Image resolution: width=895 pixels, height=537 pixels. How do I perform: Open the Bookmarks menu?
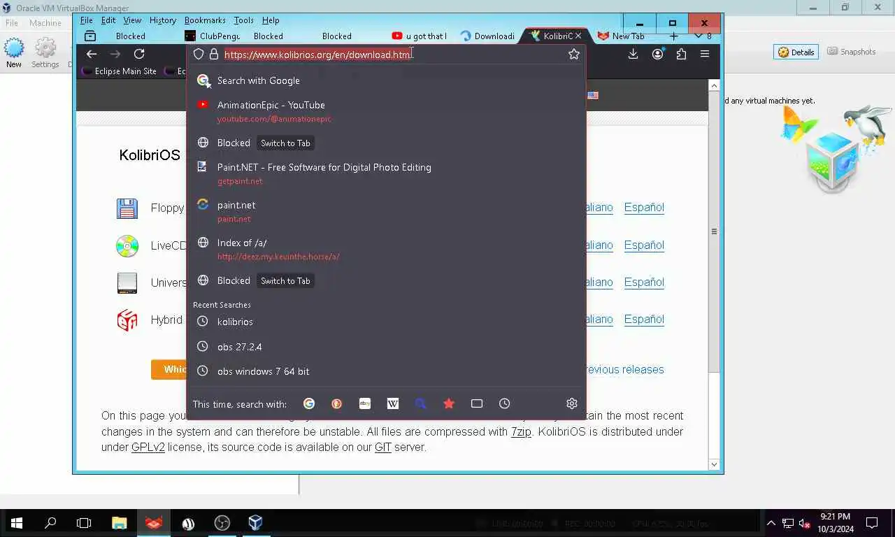tap(205, 20)
